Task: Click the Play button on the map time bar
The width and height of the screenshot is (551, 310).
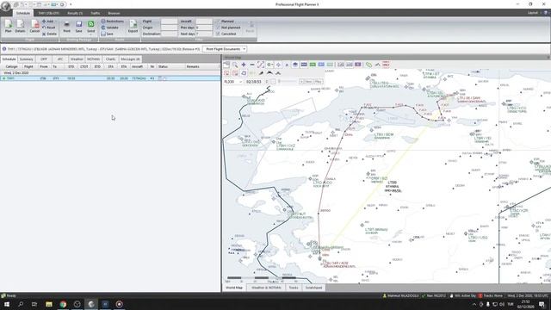Action: tap(318, 82)
